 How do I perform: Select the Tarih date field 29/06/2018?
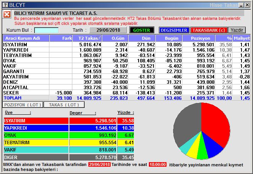[x=108, y=30]
